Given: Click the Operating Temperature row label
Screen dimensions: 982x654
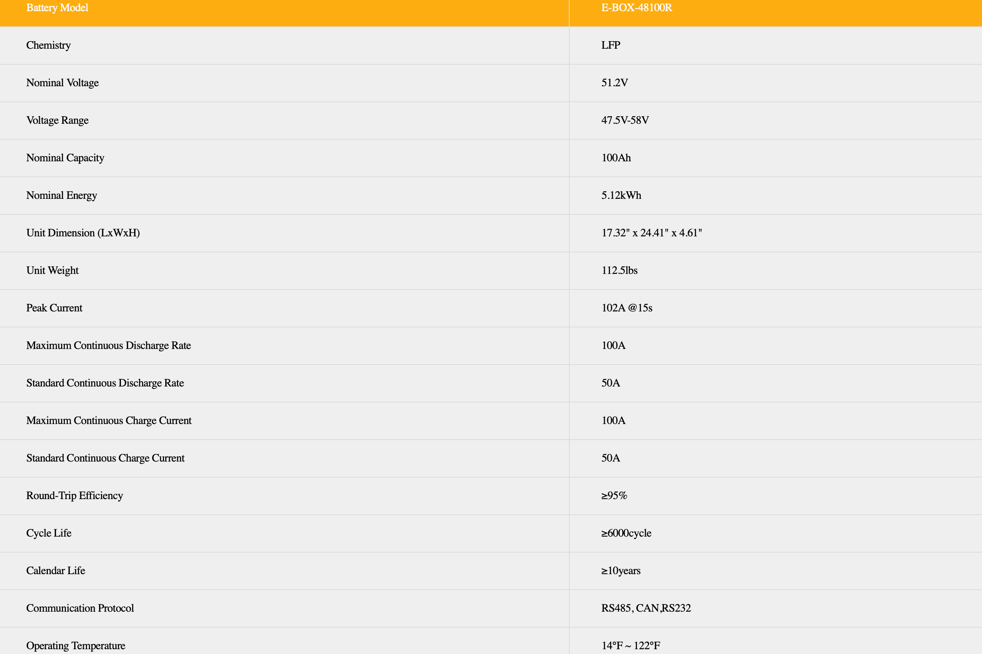Looking at the screenshot, I should (75, 646).
